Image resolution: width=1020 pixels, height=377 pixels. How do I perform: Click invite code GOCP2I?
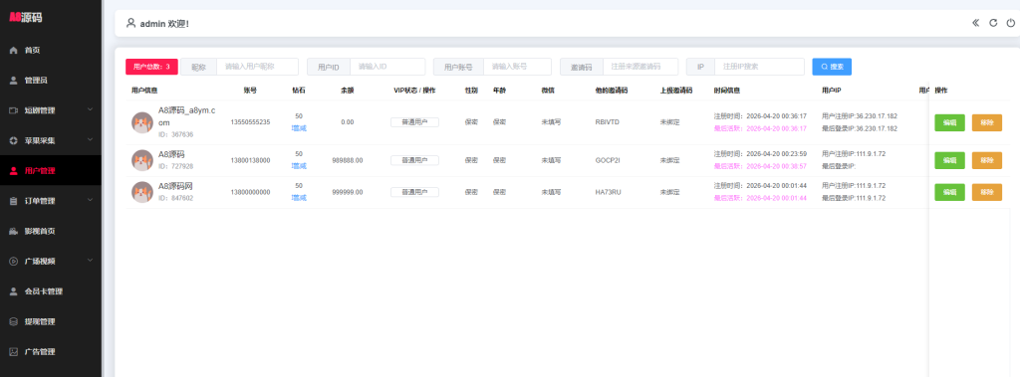[609, 160]
